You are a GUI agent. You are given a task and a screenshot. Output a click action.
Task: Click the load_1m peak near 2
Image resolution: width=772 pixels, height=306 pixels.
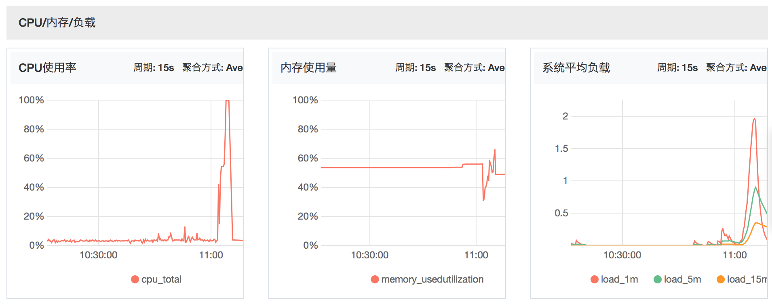point(754,119)
